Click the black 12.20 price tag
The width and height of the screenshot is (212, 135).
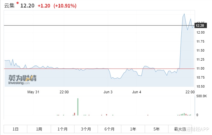200,26
